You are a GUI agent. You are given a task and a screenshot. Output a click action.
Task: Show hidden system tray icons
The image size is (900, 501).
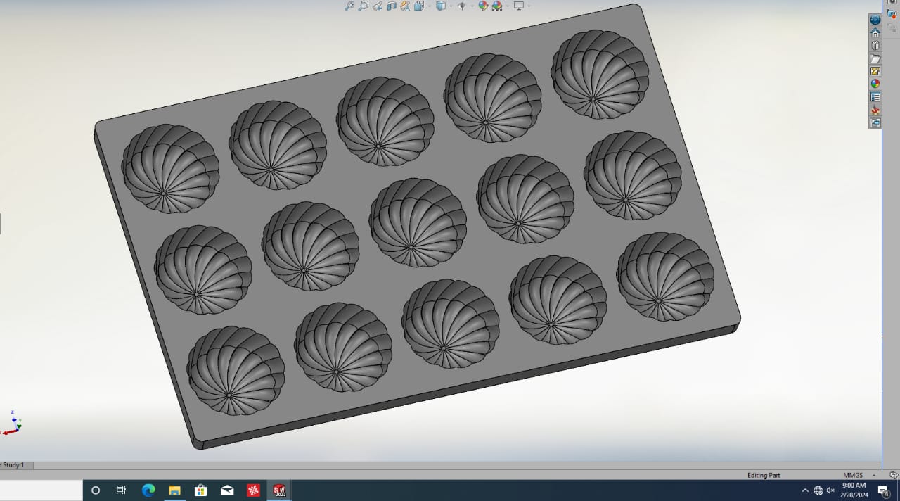805,490
